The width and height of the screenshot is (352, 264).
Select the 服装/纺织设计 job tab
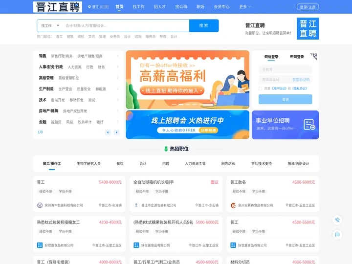tap(298, 164)
